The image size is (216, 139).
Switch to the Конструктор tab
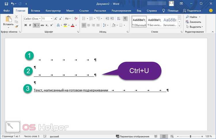(53, 11)
